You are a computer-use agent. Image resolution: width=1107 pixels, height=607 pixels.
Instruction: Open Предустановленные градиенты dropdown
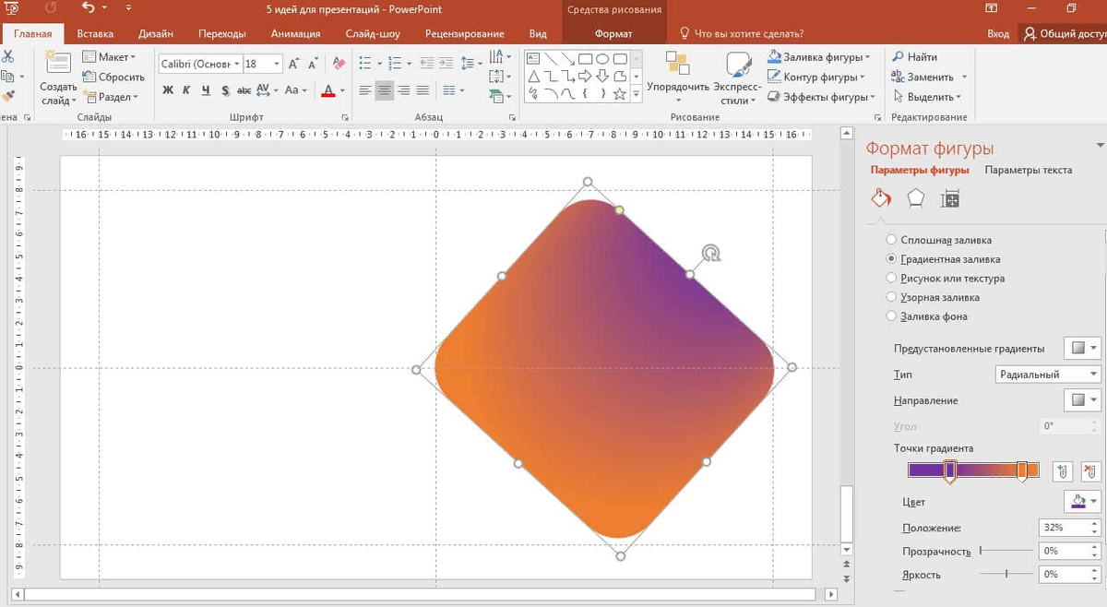pyautogui.click(x=1083, y=348)
